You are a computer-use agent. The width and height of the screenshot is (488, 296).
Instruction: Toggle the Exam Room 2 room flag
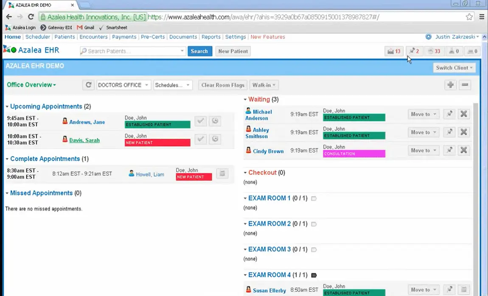[314, 223]
